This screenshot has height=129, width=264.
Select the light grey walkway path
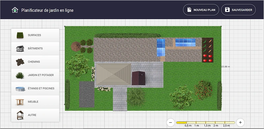120,99
